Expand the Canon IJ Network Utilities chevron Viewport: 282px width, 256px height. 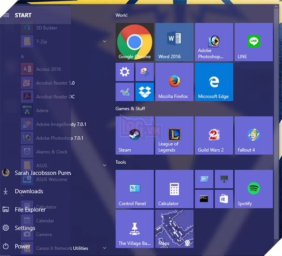(104, 248)
